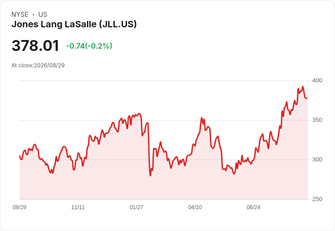Viewport: 335px width, 231px height.
Task: Click the Jones Lang LaSalle (JLL.US) title
Action: pos(74,25)
